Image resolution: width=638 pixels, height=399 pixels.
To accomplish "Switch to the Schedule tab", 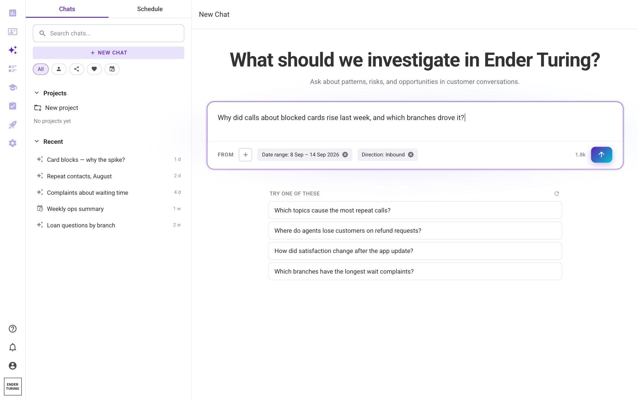I will [x=150, y=9].
